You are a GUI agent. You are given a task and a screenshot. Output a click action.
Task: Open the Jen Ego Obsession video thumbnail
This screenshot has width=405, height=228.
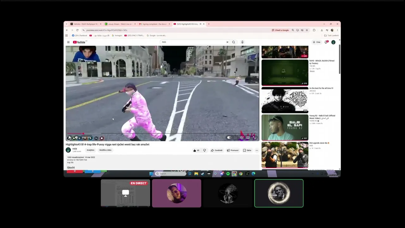point(285,100)
